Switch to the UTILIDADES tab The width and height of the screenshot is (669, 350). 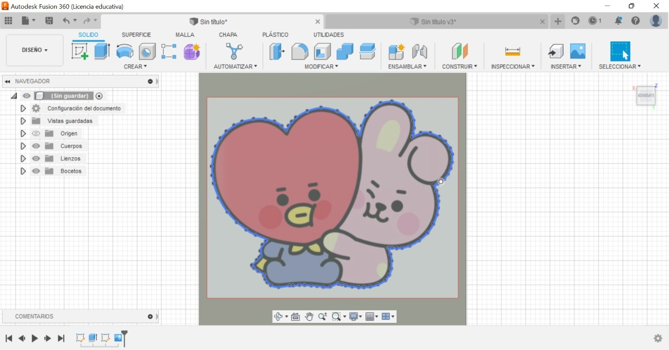point(329,35)
